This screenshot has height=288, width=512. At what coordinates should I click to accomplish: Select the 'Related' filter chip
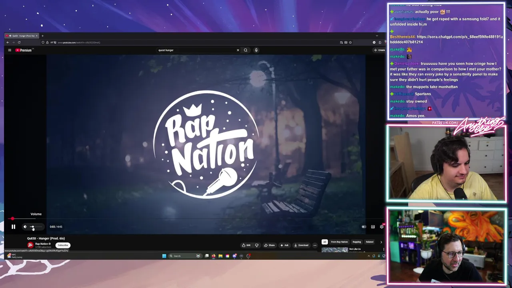(x=370, y=242)
